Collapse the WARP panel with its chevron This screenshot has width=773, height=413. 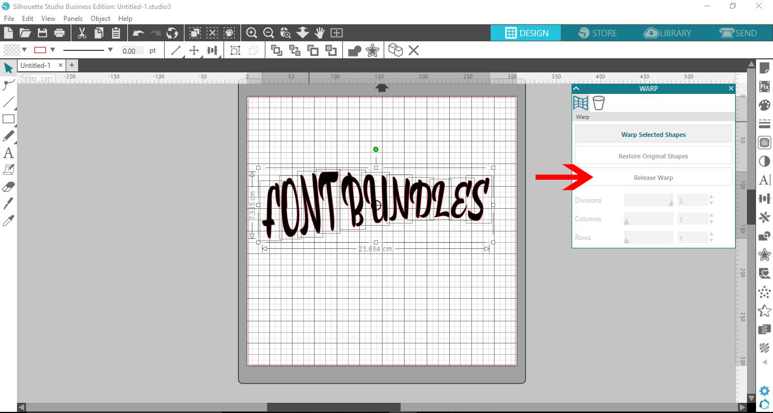point(576,88)
